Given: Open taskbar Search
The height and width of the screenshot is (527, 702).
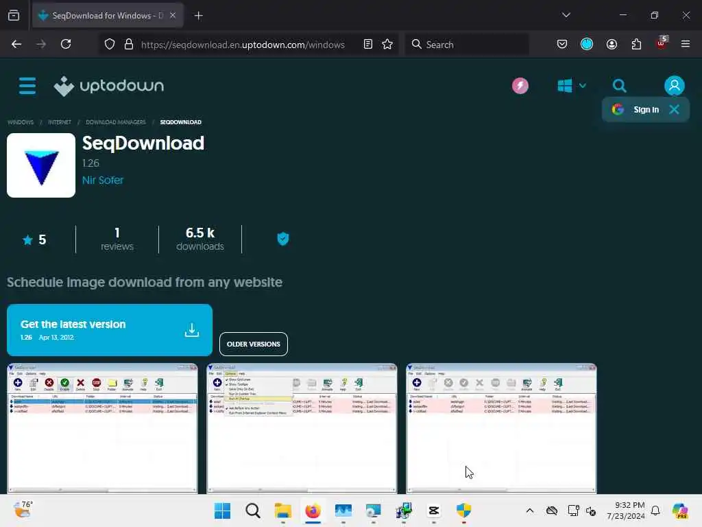Looking at the screenshot, I should [253, 511].
